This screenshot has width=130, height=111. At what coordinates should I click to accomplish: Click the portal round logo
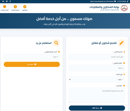pos(124,8)
